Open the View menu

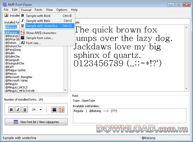(x=49, y=10)
